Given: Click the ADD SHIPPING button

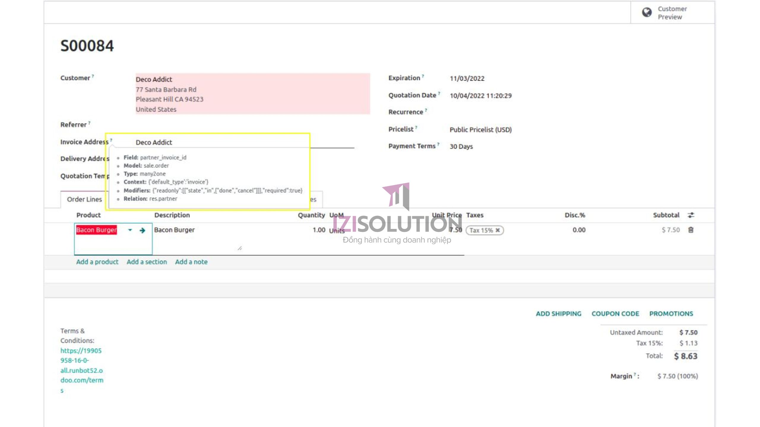Looking at the screenshot, I should point(558,313).
